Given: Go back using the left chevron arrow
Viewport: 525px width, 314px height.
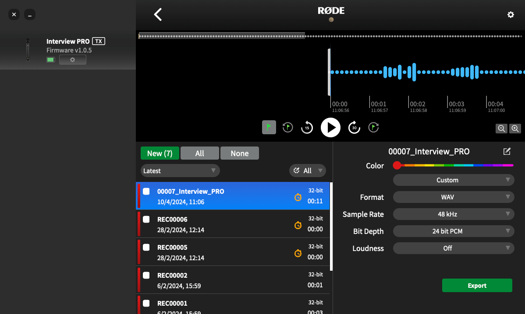Looking at the screenshot, I should pos(158,14).
